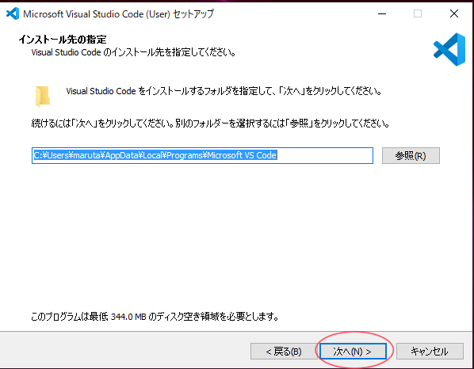
Task: Abort setup with キャンセル button
Action: pyautogui.click(x=430, y=352)
